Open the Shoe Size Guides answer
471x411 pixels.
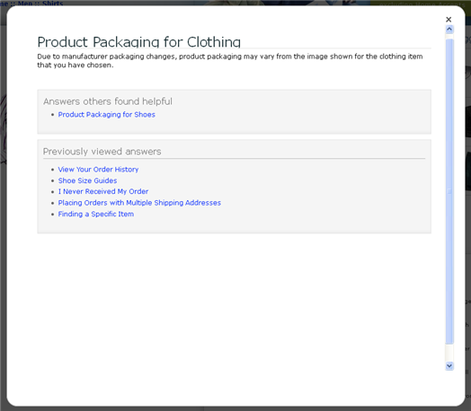click(87, 180)
